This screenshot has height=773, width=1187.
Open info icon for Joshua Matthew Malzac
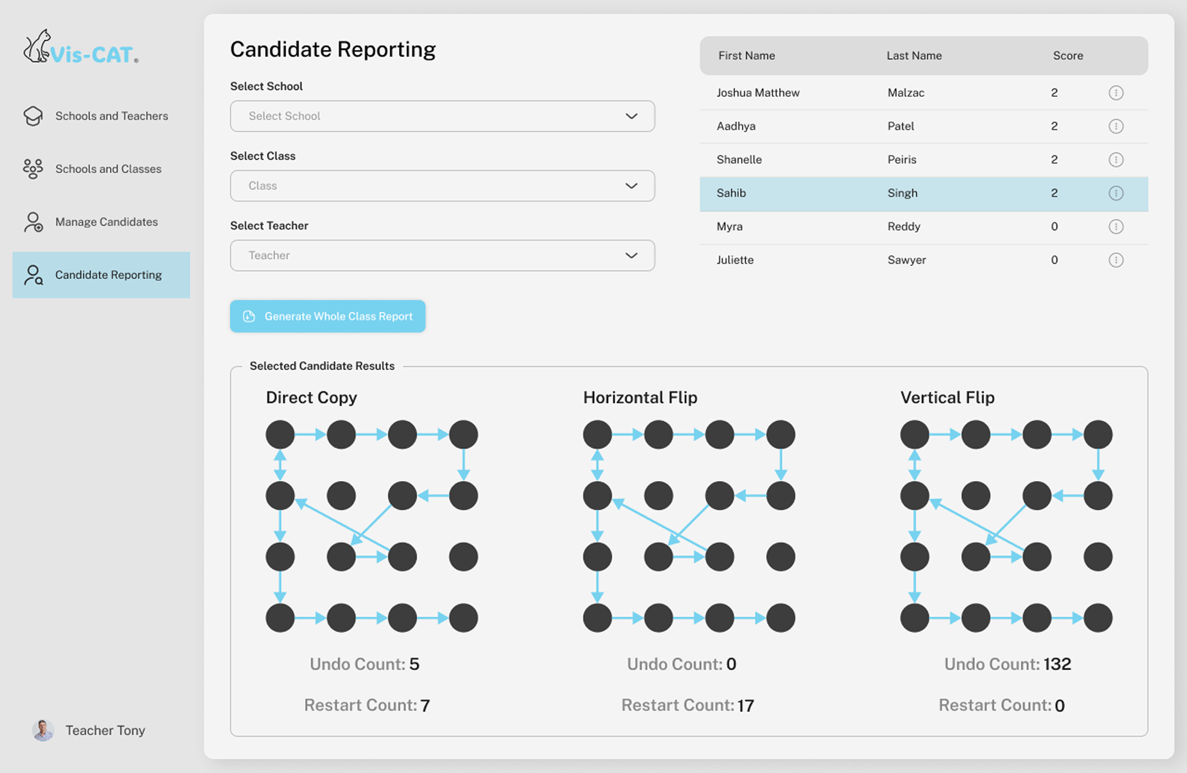click(x=1115, y=93)
